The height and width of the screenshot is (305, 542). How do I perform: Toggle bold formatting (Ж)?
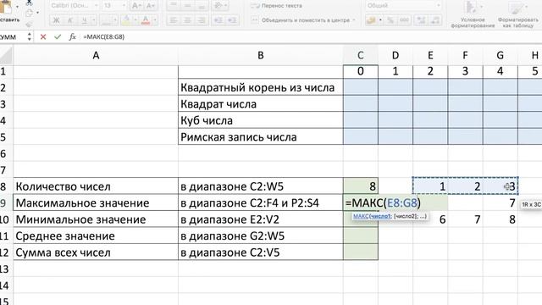coord(56,20)
